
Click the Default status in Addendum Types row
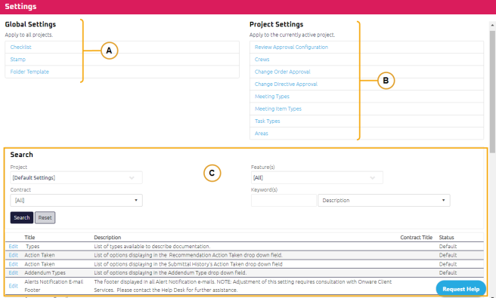448,273
